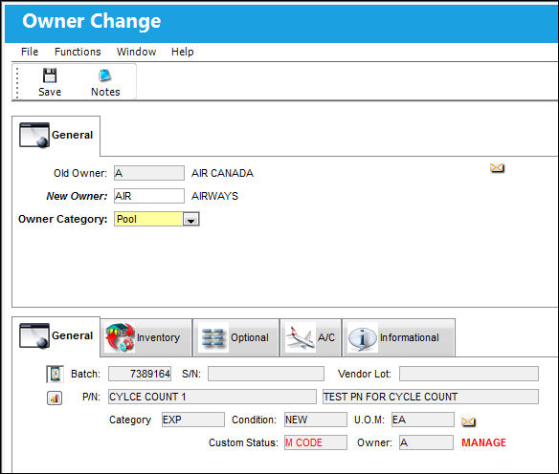Screen dimensions: 559x474
Task: Select the lower General tab label
Action: (x=72, y=335)
